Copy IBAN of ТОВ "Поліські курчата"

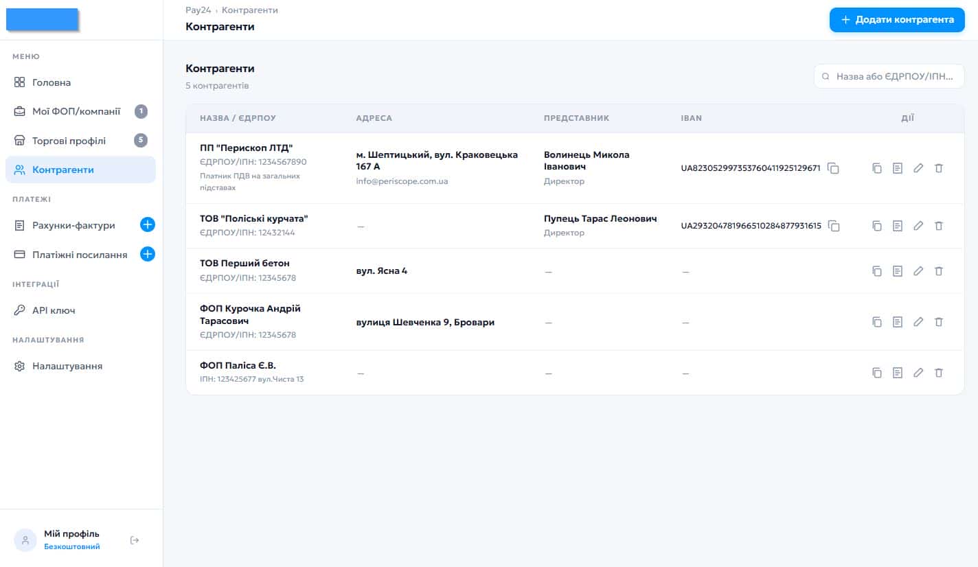pos(833,226)
